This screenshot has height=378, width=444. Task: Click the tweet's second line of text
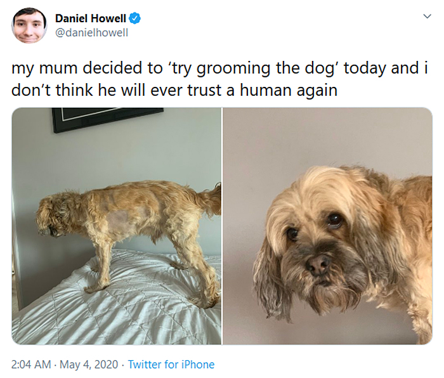click(x=174, y=91)
